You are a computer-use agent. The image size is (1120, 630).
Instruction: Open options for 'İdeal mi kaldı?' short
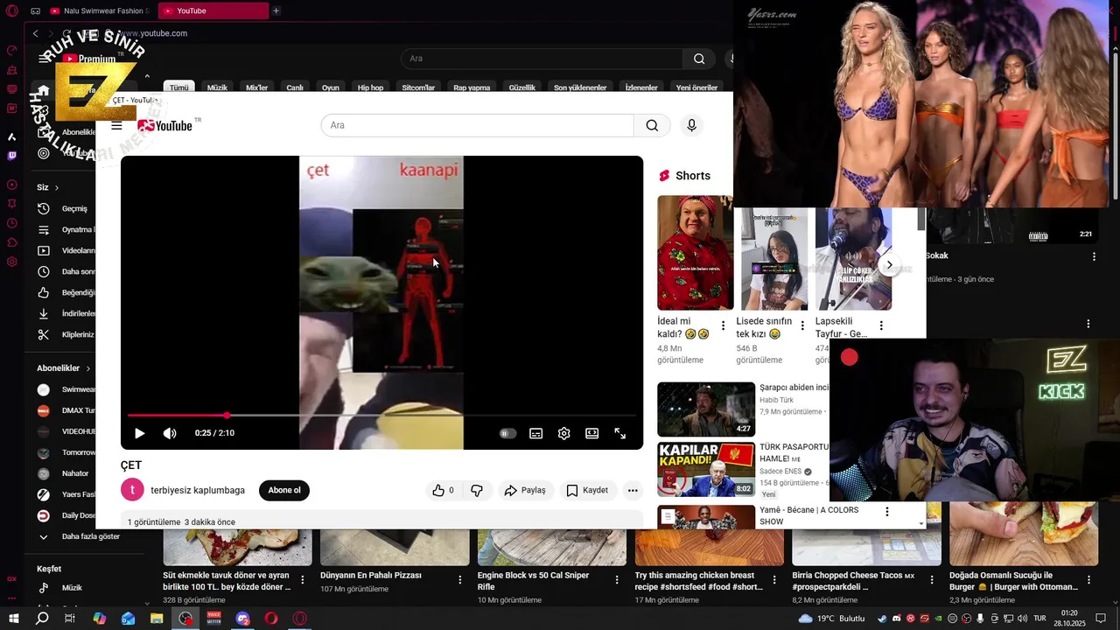(x=723, y=325)
